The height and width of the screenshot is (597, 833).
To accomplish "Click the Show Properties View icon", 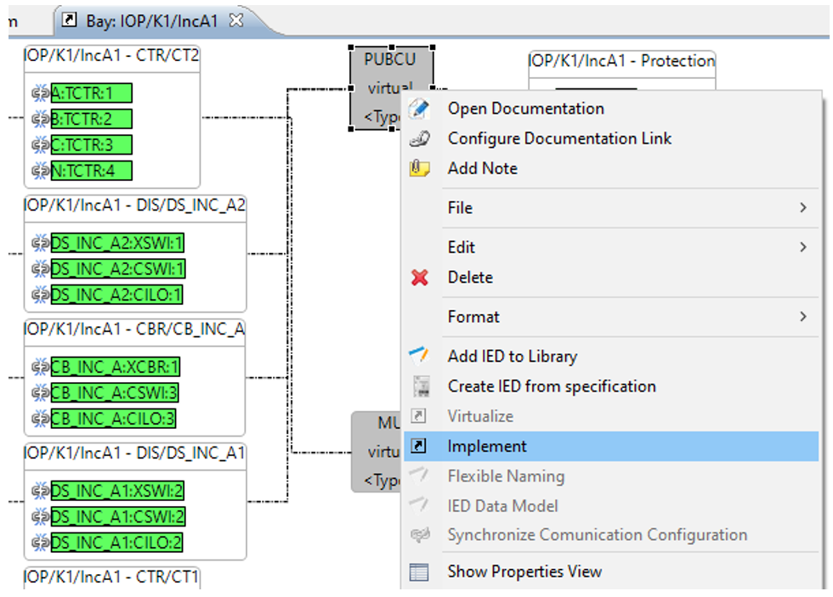I will [420, 572].
